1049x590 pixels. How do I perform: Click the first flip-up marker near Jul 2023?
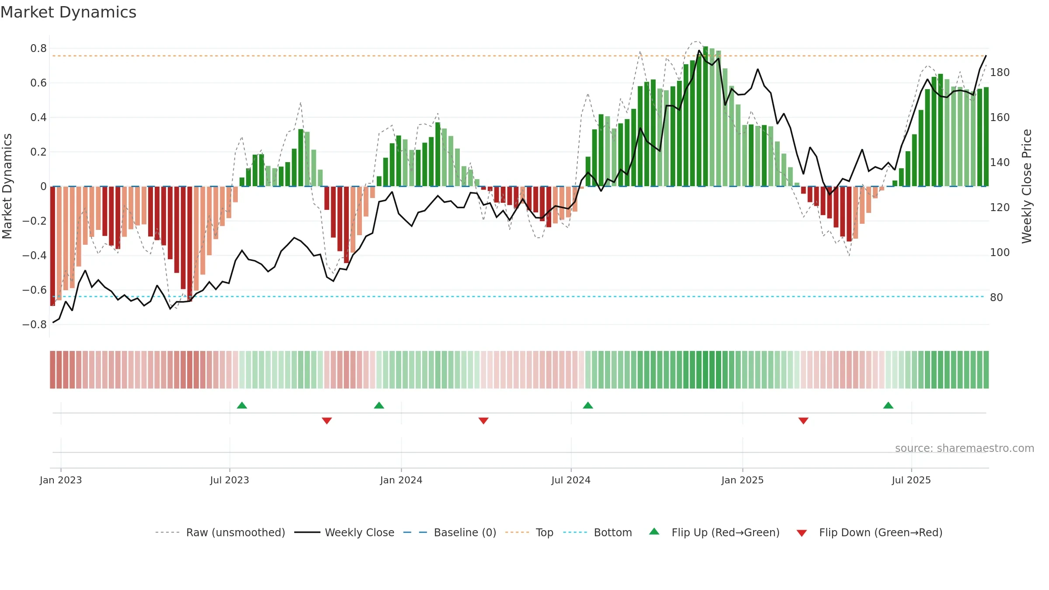coord(242,405)
